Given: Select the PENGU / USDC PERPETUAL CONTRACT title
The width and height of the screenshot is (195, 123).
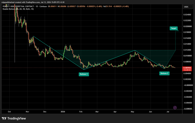Looking at the screenshot, I should point(18,6).
